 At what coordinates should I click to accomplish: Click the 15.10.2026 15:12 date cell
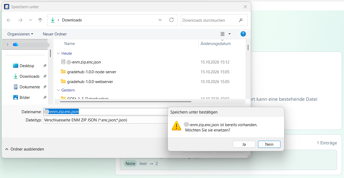coord(215,62)
